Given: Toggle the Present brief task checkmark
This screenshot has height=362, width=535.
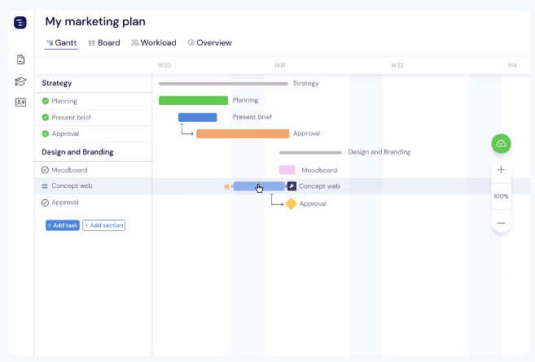Looking at the screenshot, I should tap(46, 117).
